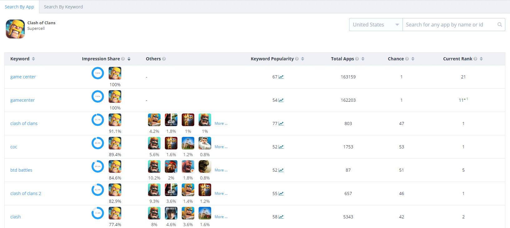Open trend chart icon for 'game center' popularity

point(281,77)
